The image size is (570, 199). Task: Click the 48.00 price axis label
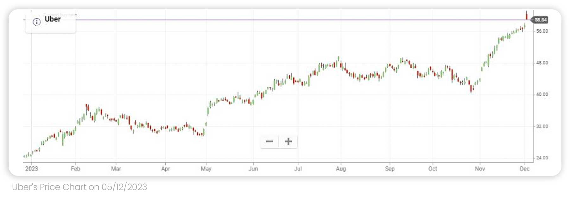point(542,63)
